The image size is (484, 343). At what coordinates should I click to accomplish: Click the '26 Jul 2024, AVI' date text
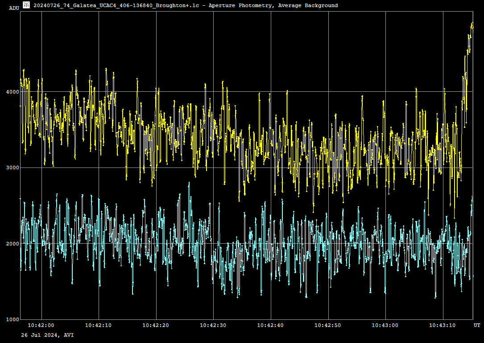[47, 335]
